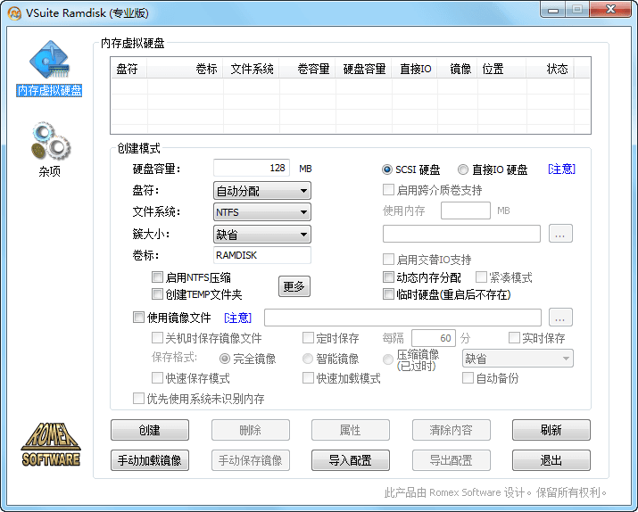Open the 杂项 gears icon

(x=50, y=143)
